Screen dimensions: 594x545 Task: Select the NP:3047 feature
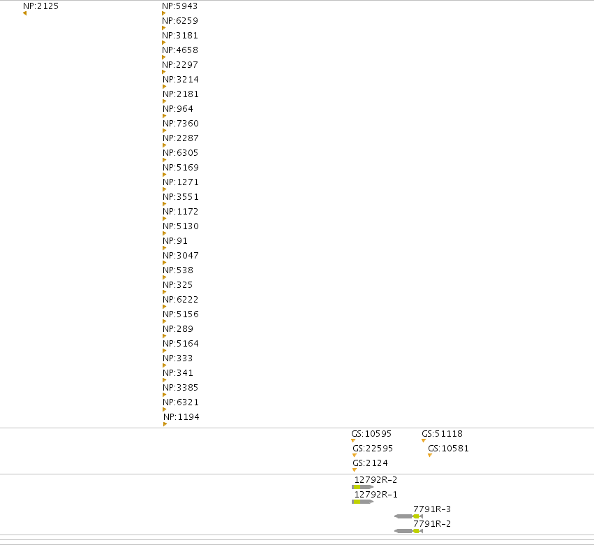[181, 256]
